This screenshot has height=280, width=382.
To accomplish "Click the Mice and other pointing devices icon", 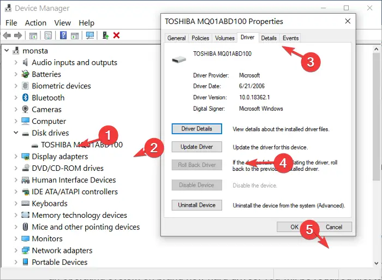I will (25, 227).
